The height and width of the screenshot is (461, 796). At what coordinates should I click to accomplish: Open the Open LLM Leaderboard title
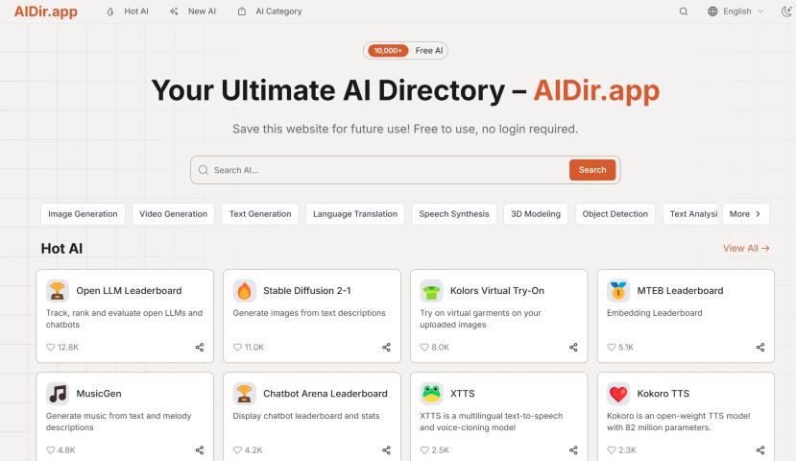pyautogui.click(x=129, y=291)
